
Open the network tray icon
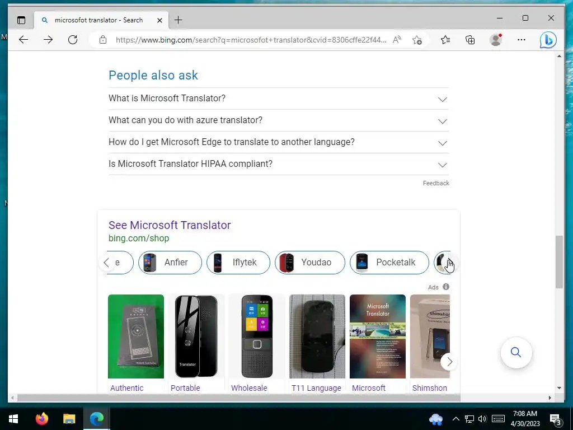[469, 419]
